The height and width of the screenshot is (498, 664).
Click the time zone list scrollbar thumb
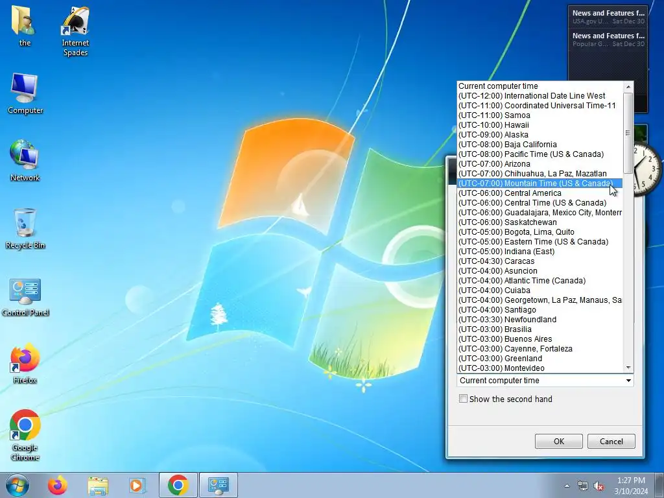(x=628, y=133)
